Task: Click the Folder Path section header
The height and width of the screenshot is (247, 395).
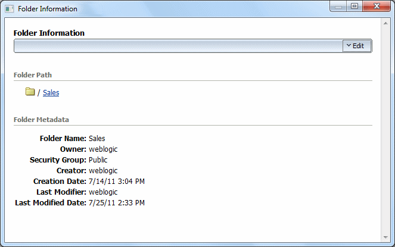Action: click(33, 75)
